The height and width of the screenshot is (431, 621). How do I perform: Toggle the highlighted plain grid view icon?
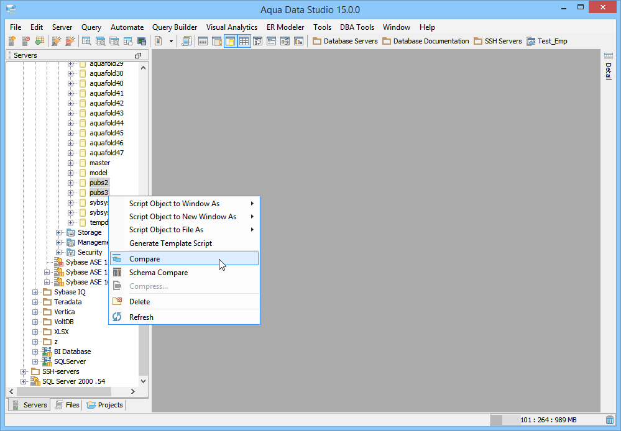coord(244,41)
